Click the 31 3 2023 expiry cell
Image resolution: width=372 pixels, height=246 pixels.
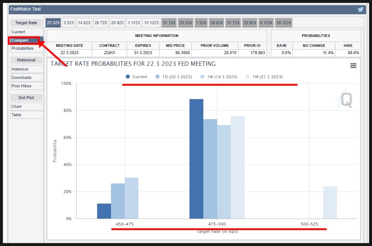point(143,53)
